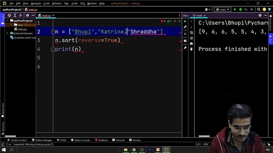Toggle the Project tool window side tab
This screenshot has height=153, width=273.
pos(3,20)
